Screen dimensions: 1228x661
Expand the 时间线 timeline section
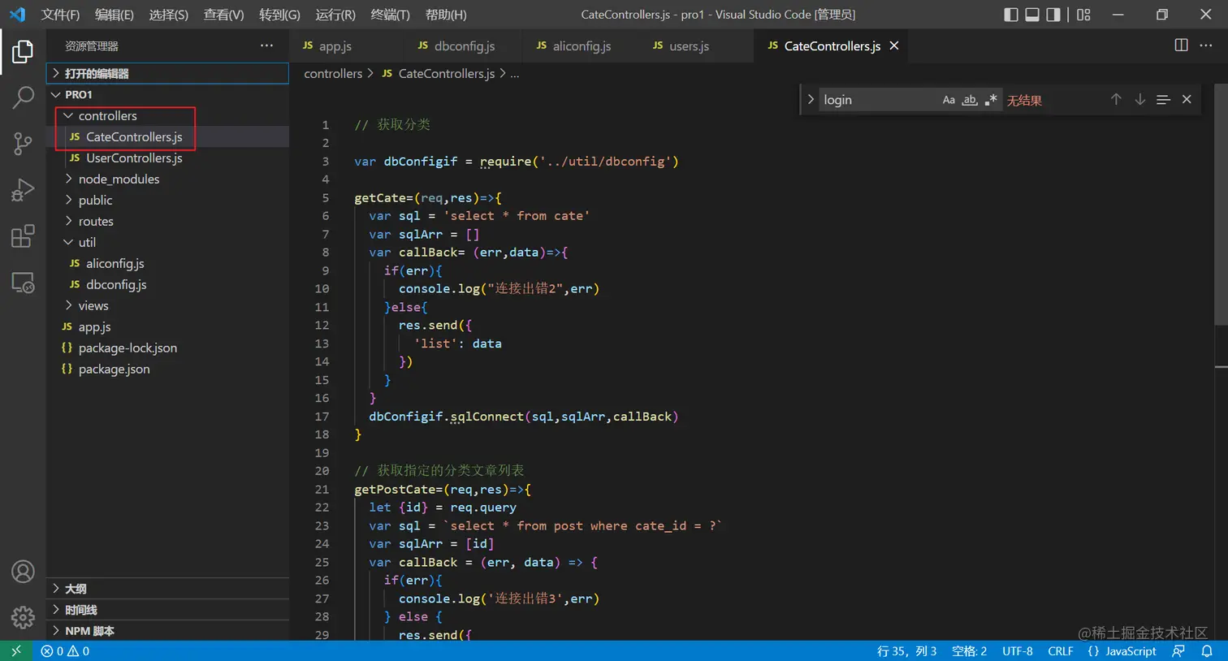[167, 610]
